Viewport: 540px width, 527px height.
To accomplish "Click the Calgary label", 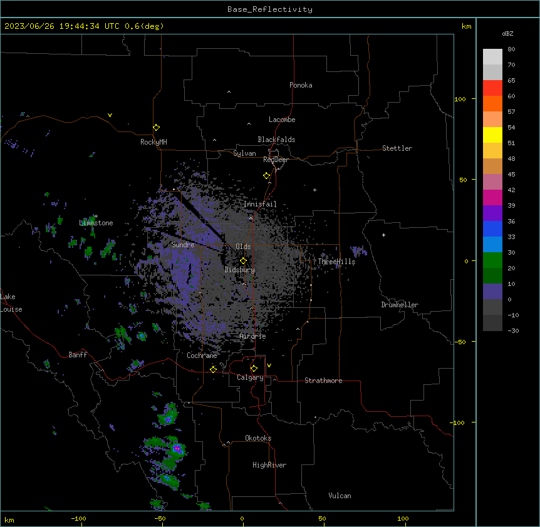I will coord(250,377).
